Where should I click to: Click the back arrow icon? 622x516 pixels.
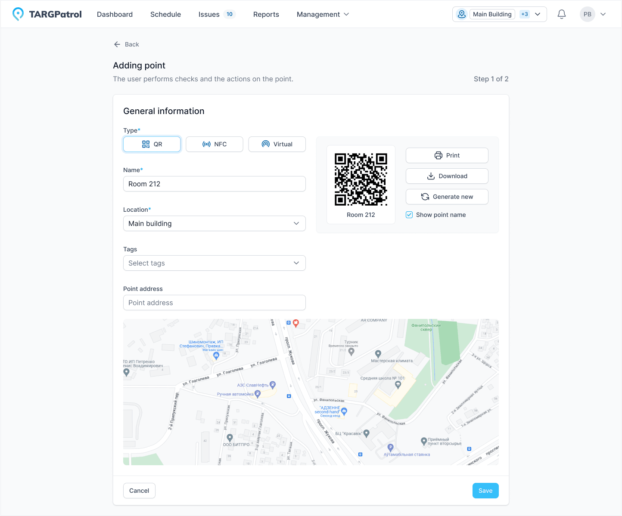click(x=117, y=44)
